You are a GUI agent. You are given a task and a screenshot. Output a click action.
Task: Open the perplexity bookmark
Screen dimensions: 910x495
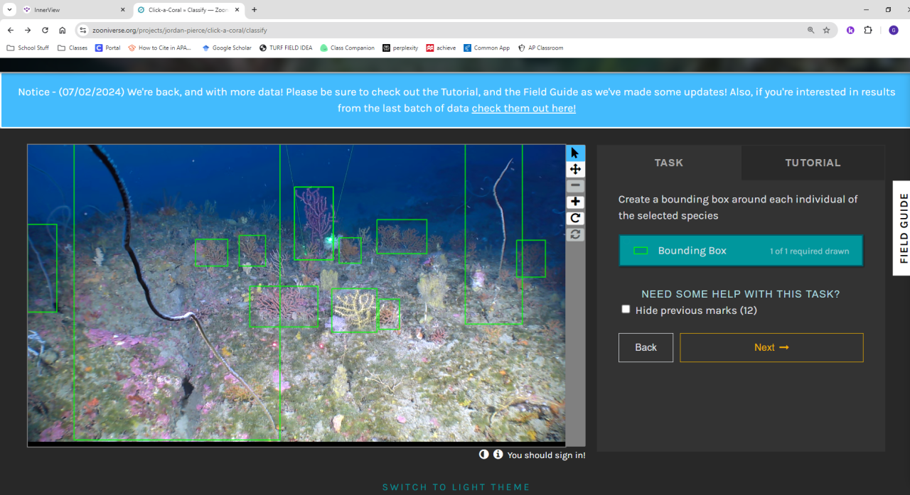tap(400, 48)
